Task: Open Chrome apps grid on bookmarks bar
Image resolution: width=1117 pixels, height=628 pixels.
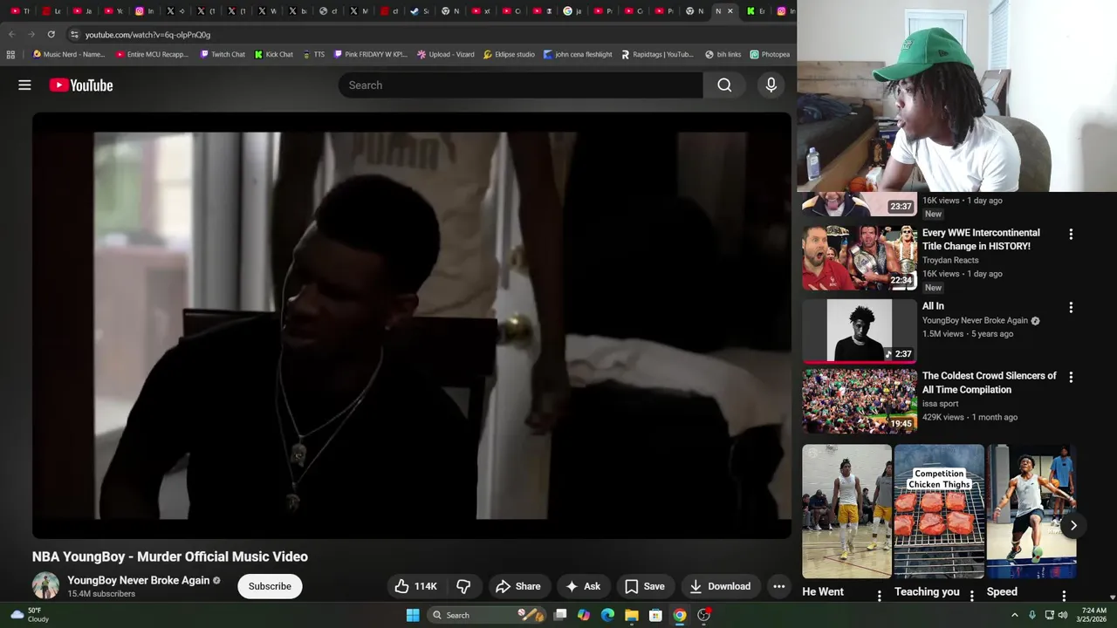Action: [x=10, y=54]
